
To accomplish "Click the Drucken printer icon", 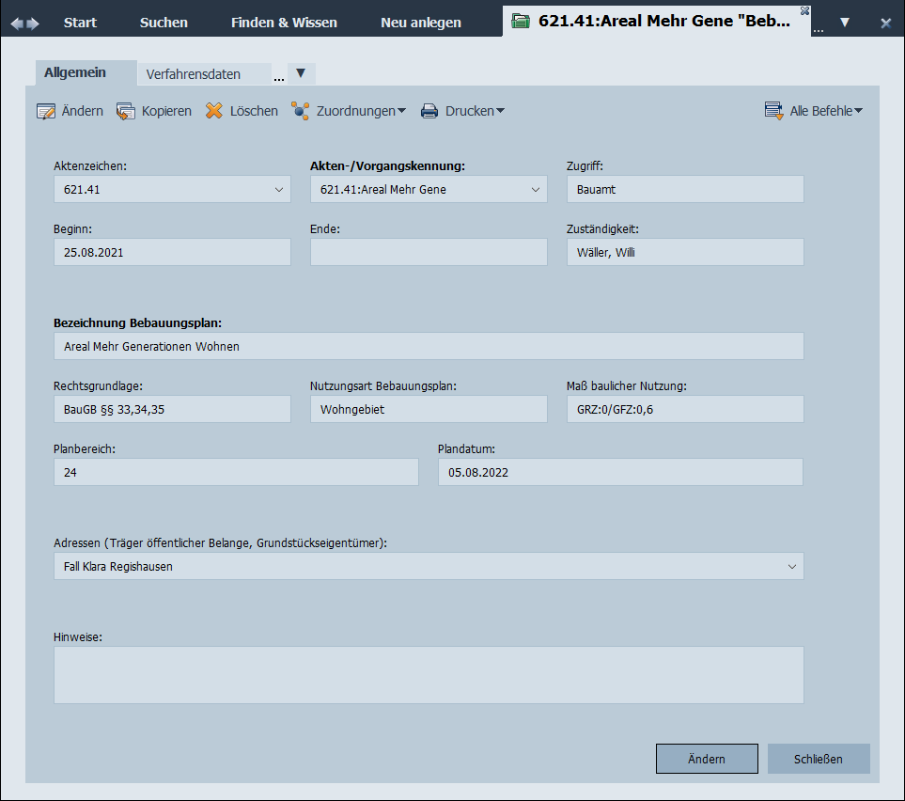I will [x=429, y=111].
